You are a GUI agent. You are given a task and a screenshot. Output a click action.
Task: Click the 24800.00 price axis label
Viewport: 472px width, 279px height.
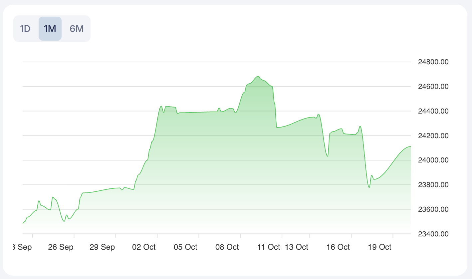(433, 62)
